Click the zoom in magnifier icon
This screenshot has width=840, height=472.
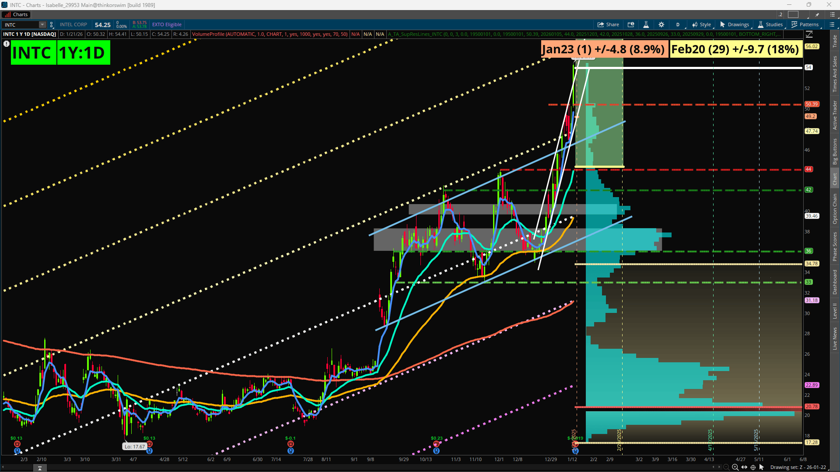coord(735,467)
